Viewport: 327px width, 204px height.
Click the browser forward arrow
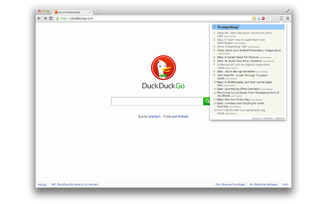point(45,18)
